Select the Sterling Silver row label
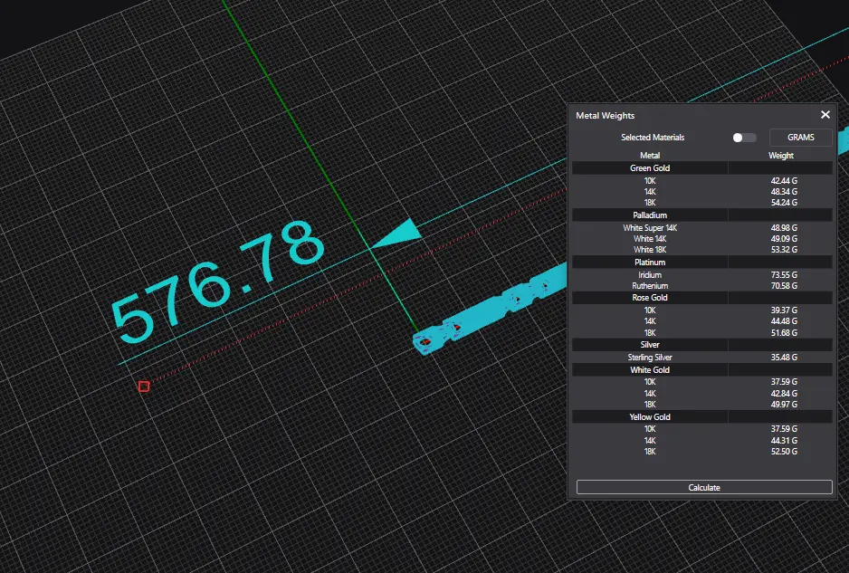The image size is (849, 573). pos(650,358)
